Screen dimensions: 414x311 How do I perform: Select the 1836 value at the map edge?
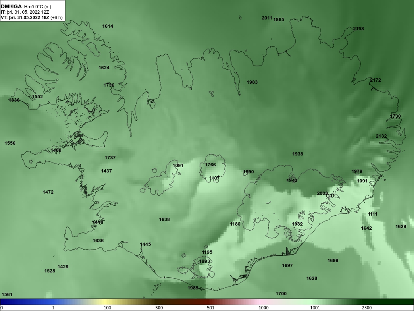14,100
